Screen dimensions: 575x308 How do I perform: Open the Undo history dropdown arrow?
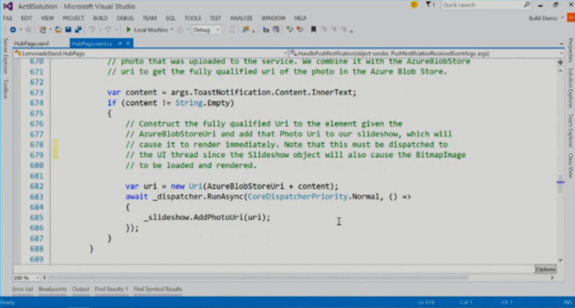[99, 30]
